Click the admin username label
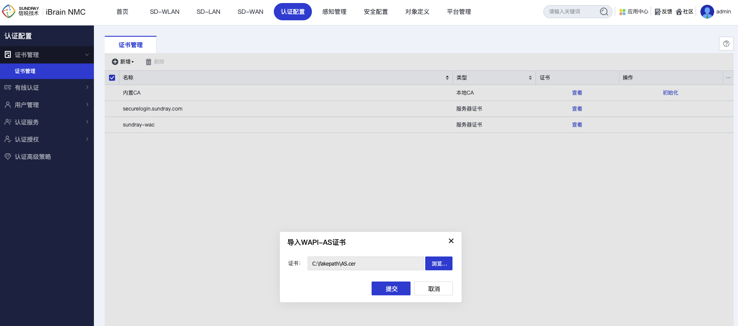The image size is (738, 326). [723, 12]
